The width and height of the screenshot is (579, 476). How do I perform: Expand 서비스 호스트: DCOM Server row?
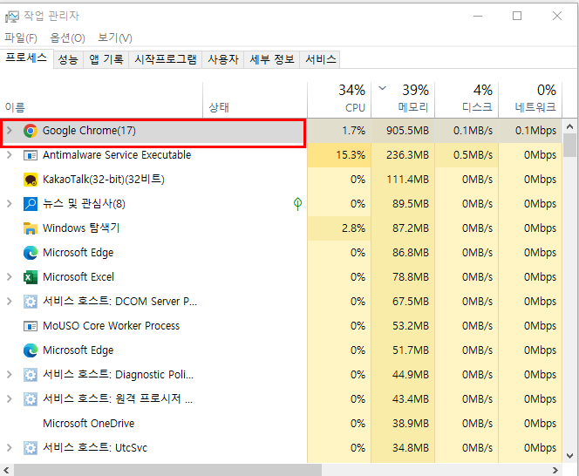[10, 301]
